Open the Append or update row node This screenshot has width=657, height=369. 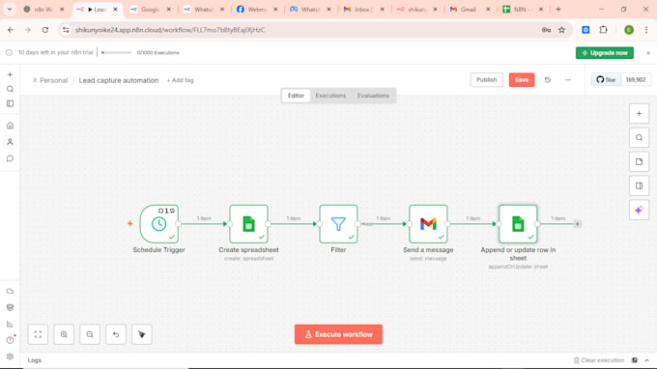point(518,224)
